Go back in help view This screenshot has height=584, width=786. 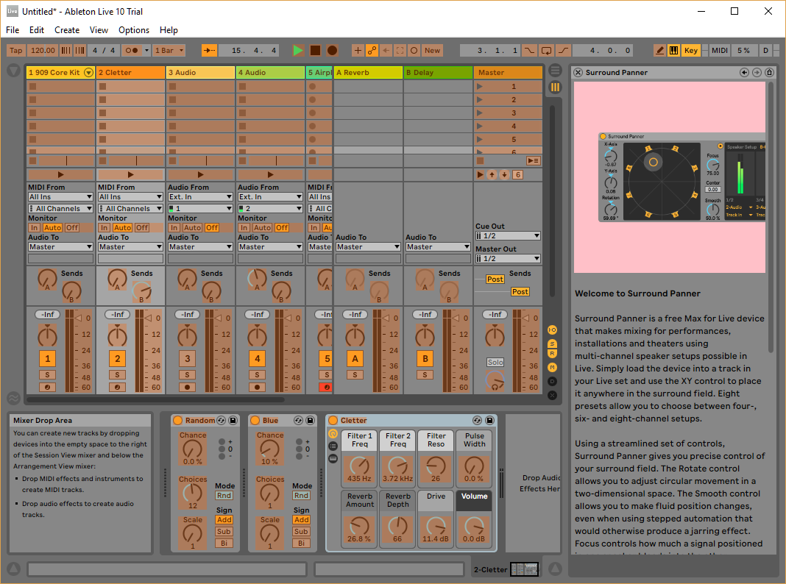click(744, 73)
